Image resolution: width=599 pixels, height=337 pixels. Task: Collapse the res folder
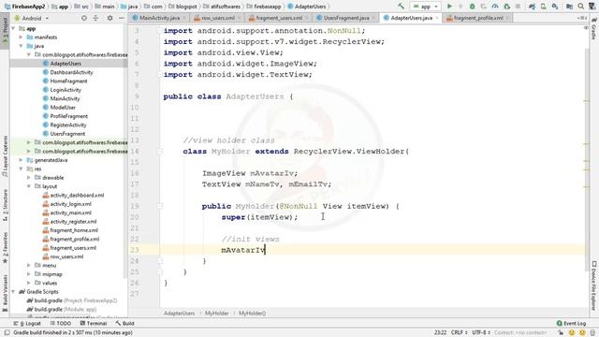[21, 168]
